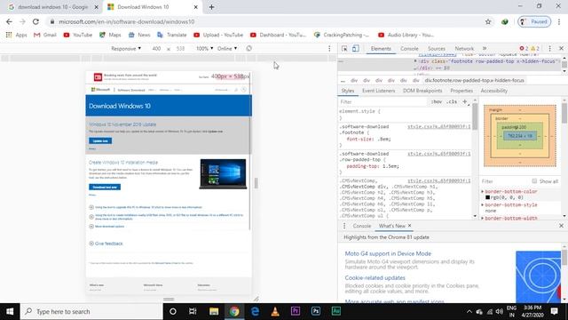This screenshot has height=320, width=568.
Task: Open the Accessibility pane tab
Action: point(493,91)
